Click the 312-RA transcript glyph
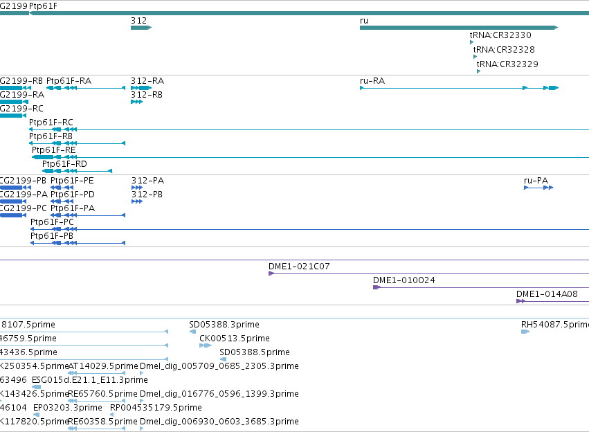This screenshot has width=589, height=432. tap(141, 88)
